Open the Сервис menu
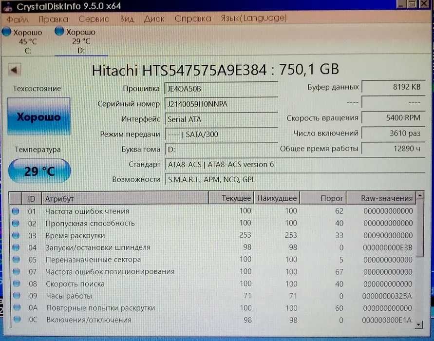434x341 pixels. [x=94, y=19]
